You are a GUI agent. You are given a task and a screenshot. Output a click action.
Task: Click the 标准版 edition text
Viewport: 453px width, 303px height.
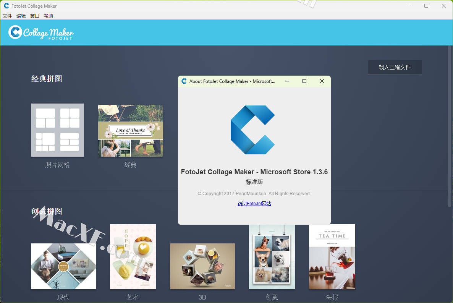point(254,182)
